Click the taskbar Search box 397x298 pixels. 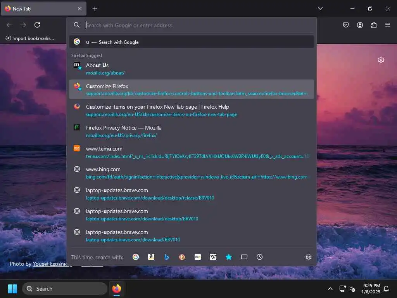click(x=65, y=289)
